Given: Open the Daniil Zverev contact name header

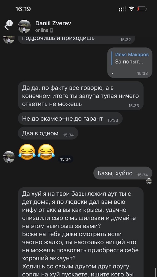Looking at the screenshot, I should tap(53, 23).
